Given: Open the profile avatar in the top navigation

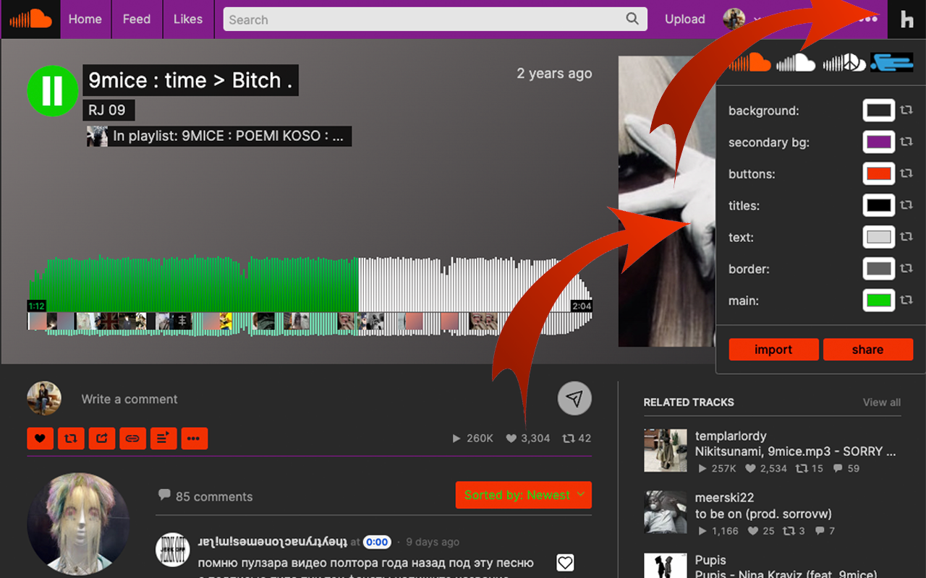Looking at the screenshot, I should coord(734,19).
